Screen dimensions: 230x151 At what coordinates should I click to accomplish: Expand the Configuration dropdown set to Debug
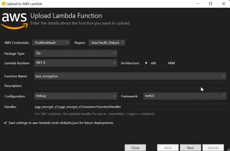tap(75, 96)
